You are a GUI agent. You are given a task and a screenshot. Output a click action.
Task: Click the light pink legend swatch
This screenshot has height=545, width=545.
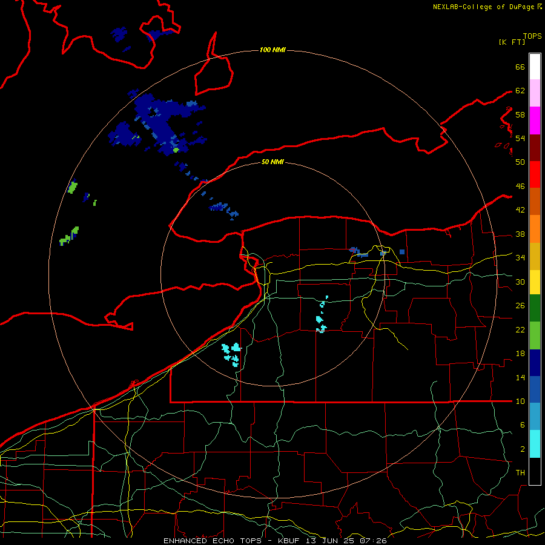(x=535, y=93)
